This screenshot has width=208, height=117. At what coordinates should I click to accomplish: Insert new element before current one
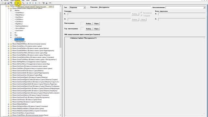18,3
